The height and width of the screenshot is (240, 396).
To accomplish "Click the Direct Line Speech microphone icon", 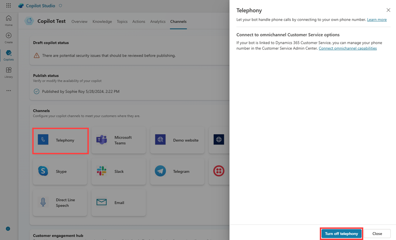I will tap(43, 202).
